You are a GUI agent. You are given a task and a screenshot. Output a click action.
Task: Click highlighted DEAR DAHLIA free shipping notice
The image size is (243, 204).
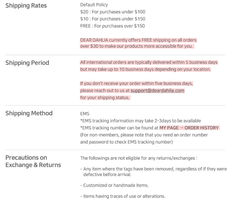[138, 40]
